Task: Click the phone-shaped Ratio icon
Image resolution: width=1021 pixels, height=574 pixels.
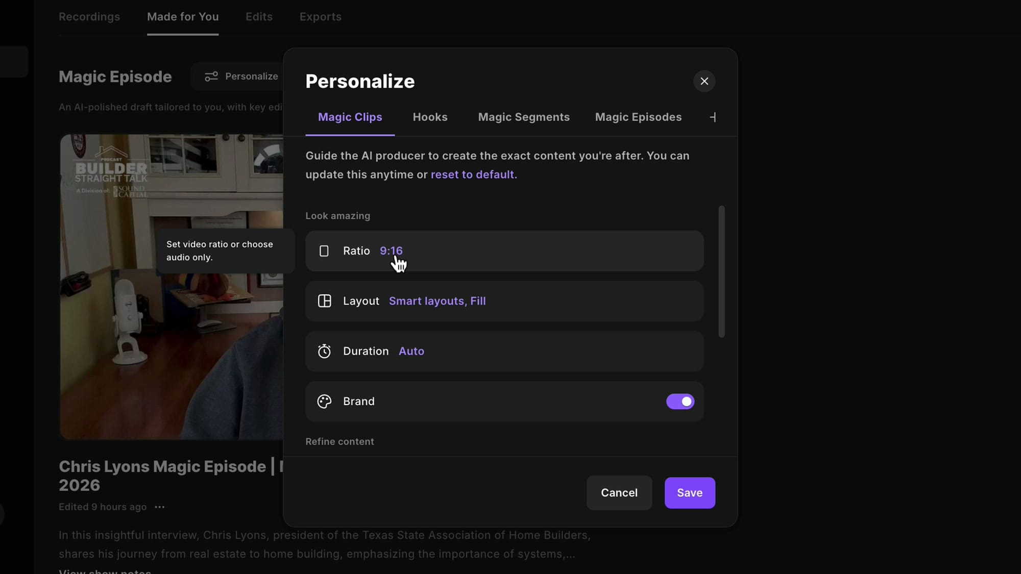Action: [324, 251]
